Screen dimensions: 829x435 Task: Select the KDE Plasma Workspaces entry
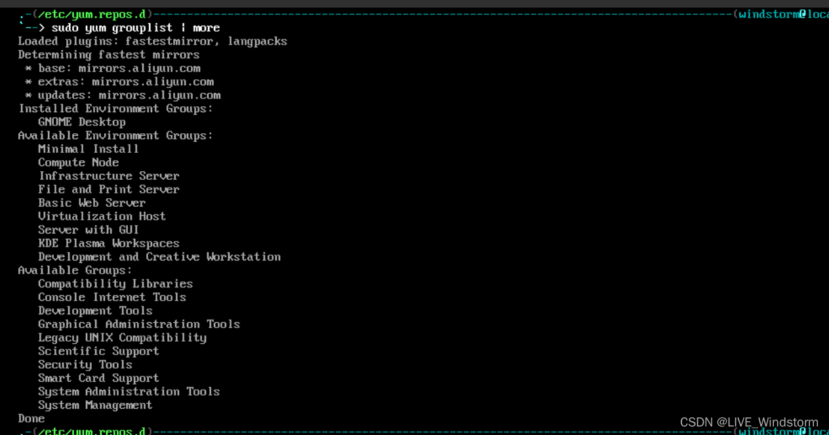(x=109, y=243)
